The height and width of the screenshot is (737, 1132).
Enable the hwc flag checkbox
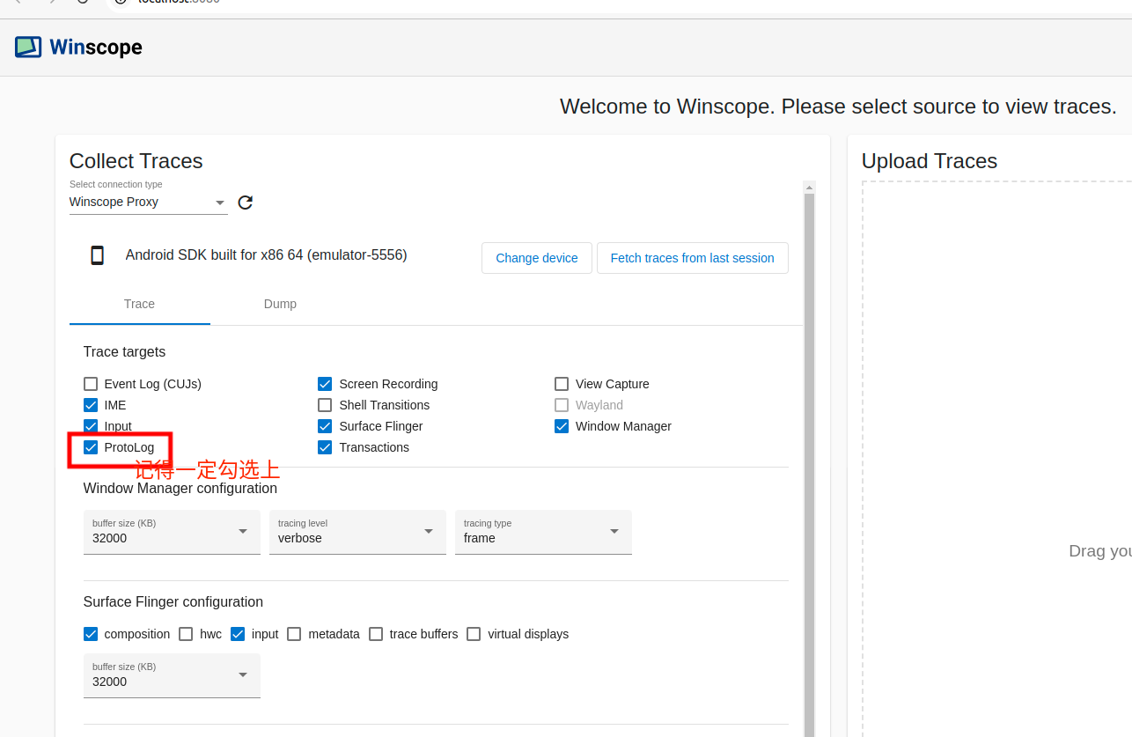tap(186, 634)
